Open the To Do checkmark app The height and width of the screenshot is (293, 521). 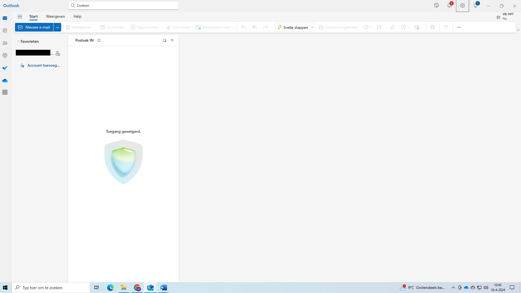(5, 68)
